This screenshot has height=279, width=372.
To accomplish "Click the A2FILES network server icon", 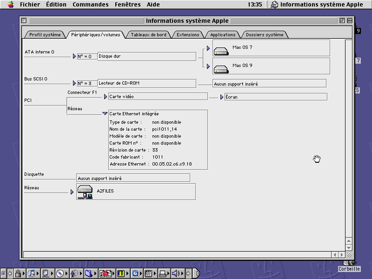I will coord(85,192).
